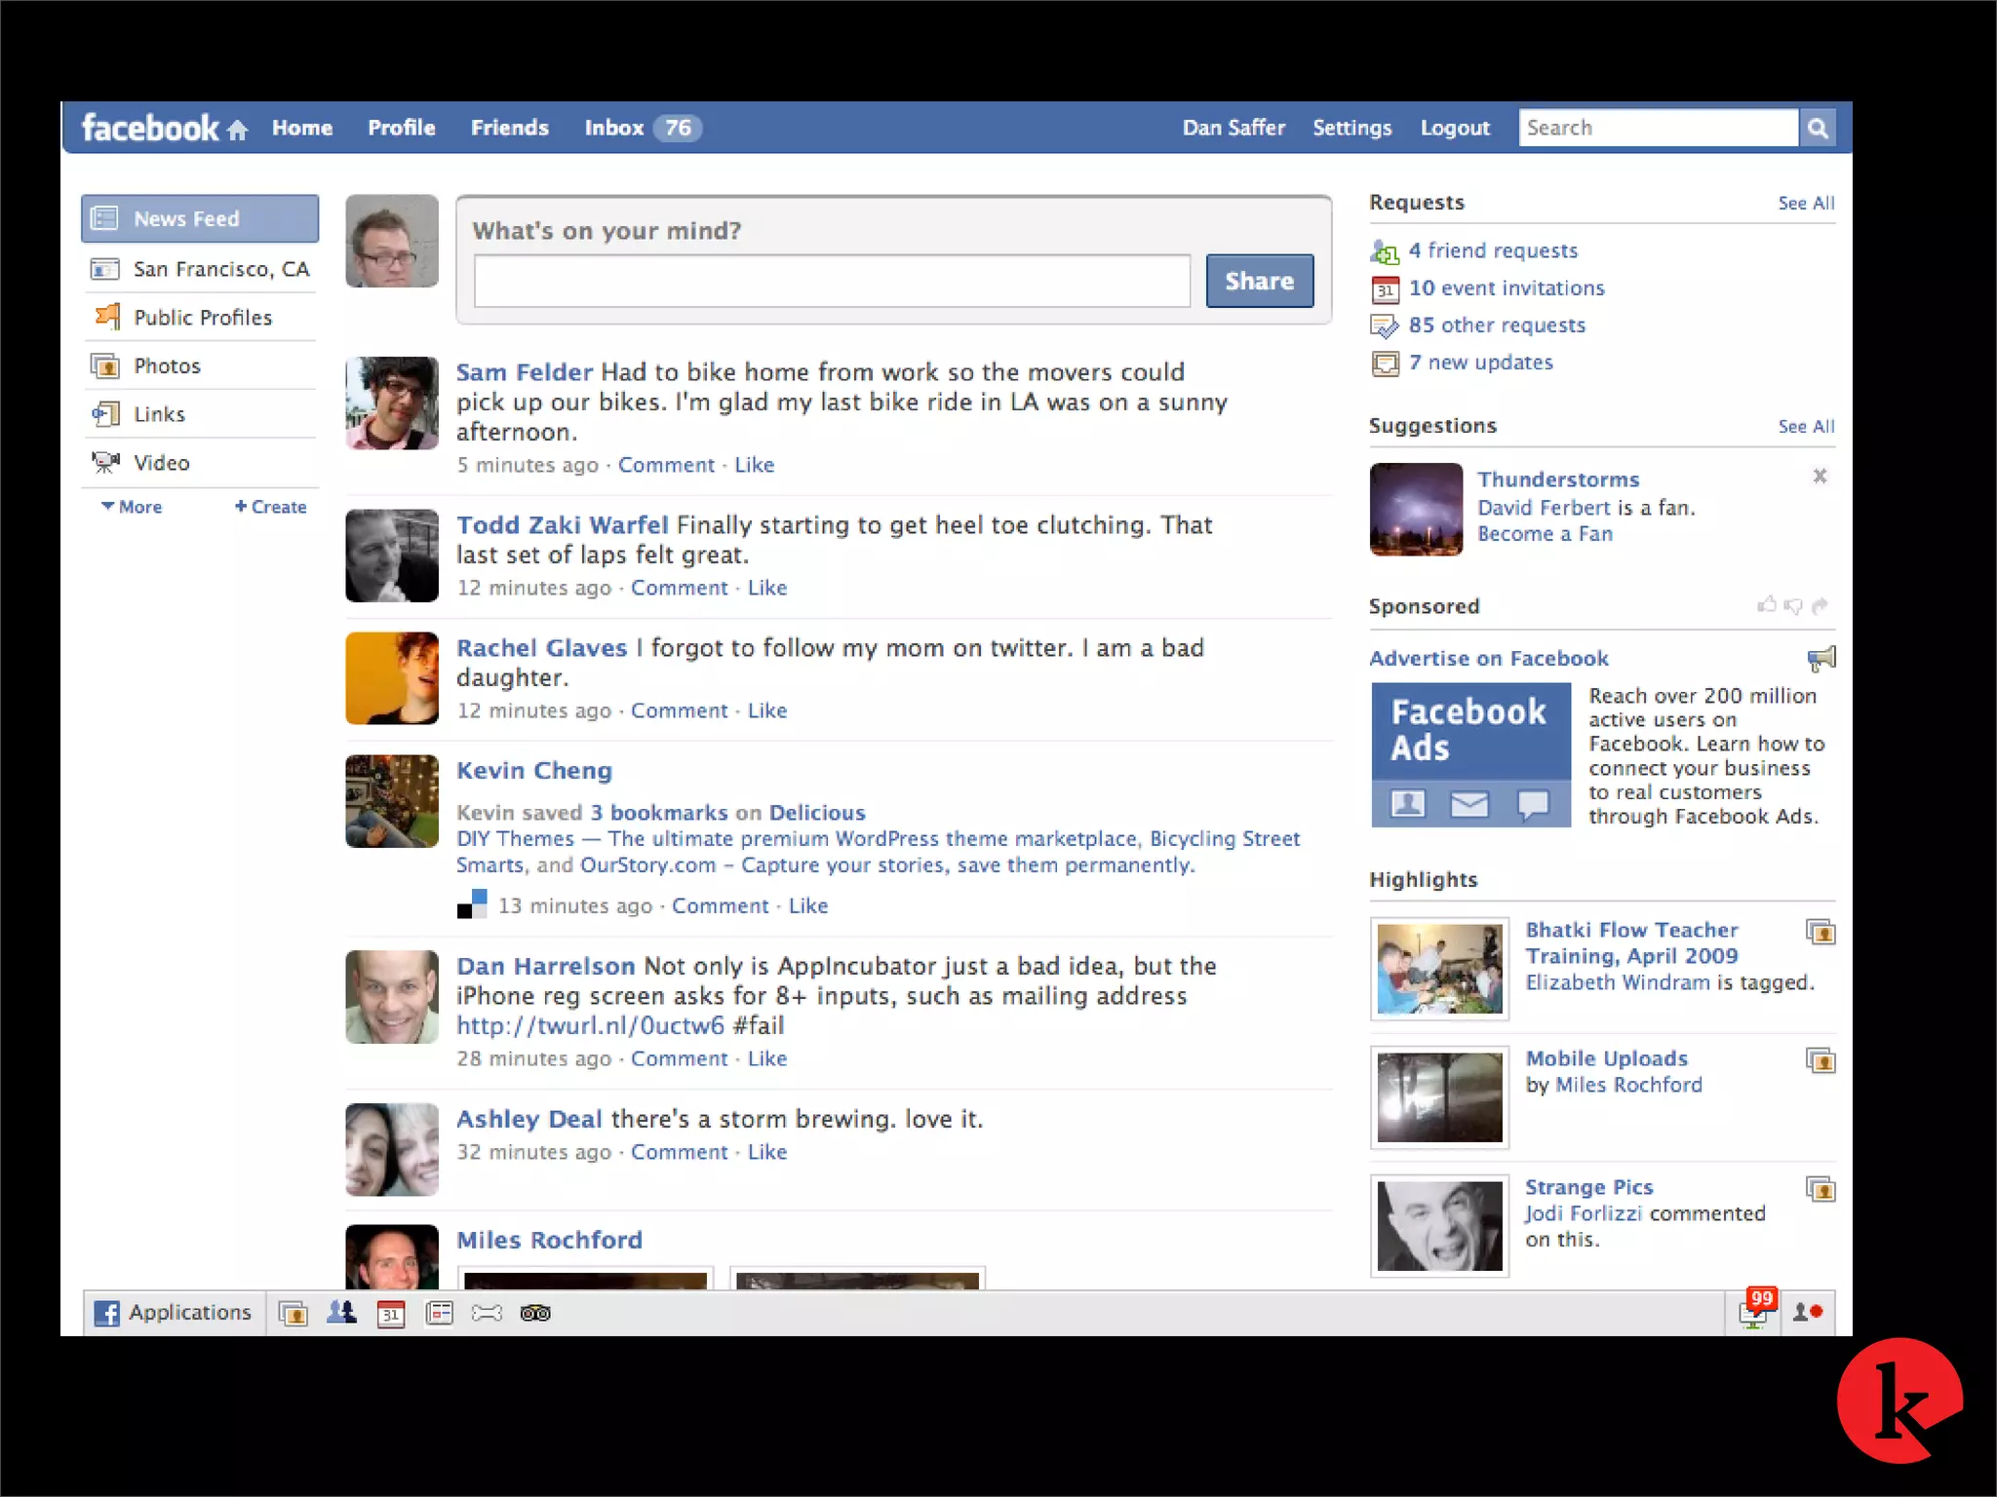This screenshot has width=1997, height=1497.
Task: Click Become a Fan link
Action: (x=1545, y=534)
